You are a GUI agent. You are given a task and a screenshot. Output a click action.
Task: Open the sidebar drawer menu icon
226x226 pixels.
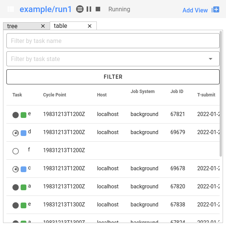(x=11, y=9)
